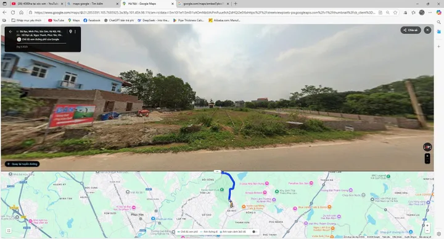Expand the map with the corner icon
Viewport: 444px width, 239px height.
[x=9, y=231]
